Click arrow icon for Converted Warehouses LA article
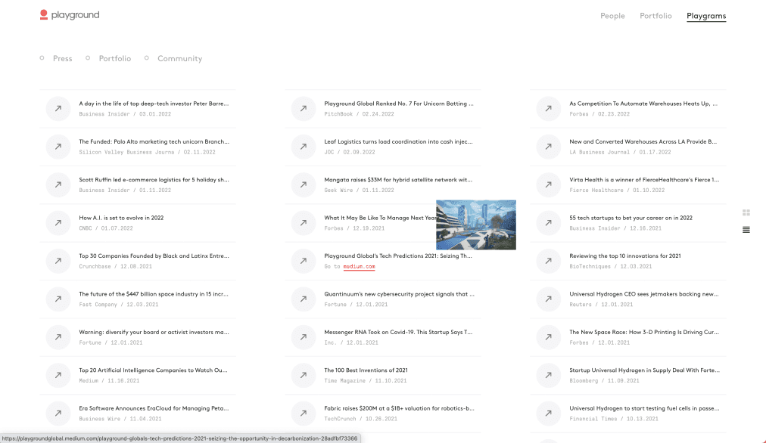The height and width of the screenshot is (443, 766). [x=549, y=147]
